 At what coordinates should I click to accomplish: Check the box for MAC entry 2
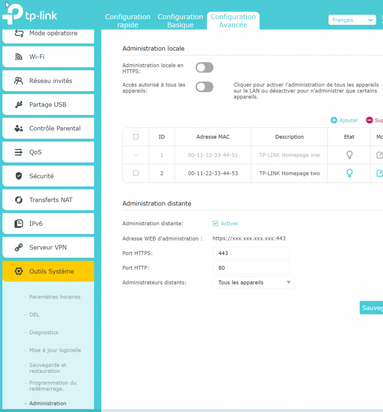point(136,173)
